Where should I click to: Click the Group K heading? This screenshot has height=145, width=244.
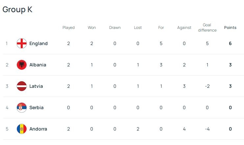coord(17,10)
